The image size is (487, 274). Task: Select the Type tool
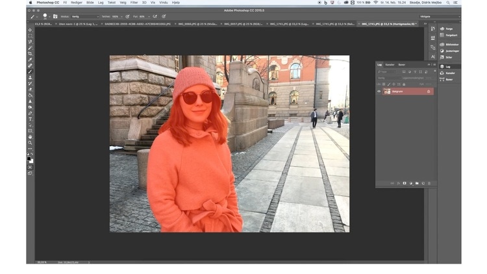pos(30,119)
